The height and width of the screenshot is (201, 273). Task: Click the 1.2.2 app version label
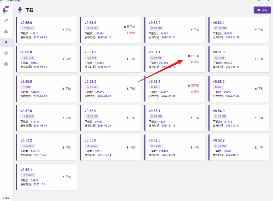pos(6,198)
